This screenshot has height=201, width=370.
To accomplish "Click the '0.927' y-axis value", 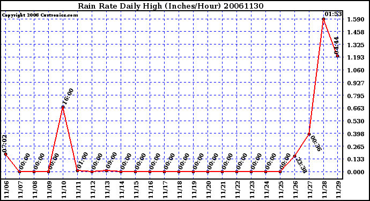I will (x=356, y=83).
